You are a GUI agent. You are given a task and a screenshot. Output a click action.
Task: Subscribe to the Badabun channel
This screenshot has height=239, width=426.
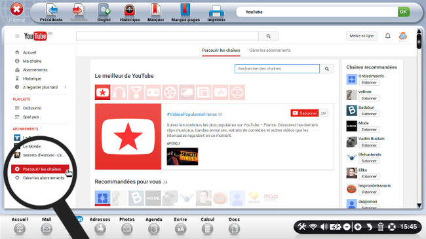[369, 114]
